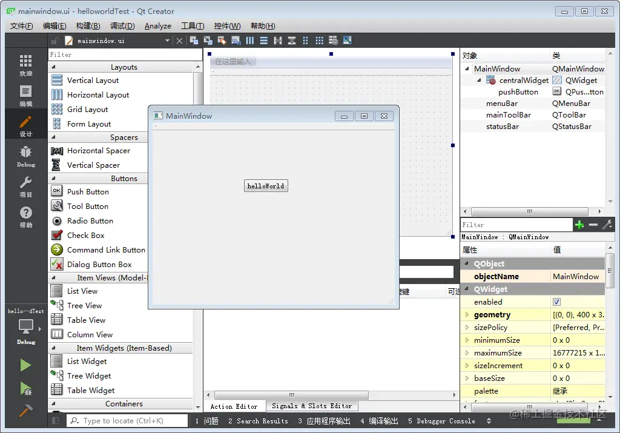Select the Radio Button widget in list
This screenshot has height=433, width=620.
pyautogui.click(x=90, y=220)
